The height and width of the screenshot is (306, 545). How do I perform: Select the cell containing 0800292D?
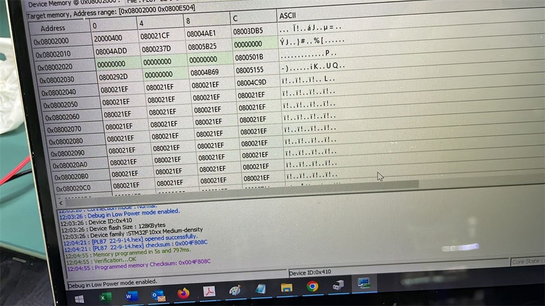pyautogui.click(x=114, y=77)
